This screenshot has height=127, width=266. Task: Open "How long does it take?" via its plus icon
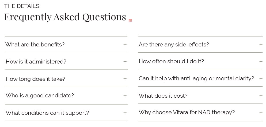point(125,78)
